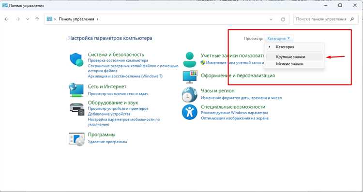Select Мелкие значки view option
The width and height of the screenshot is (363, 192).
pos(294,64)
